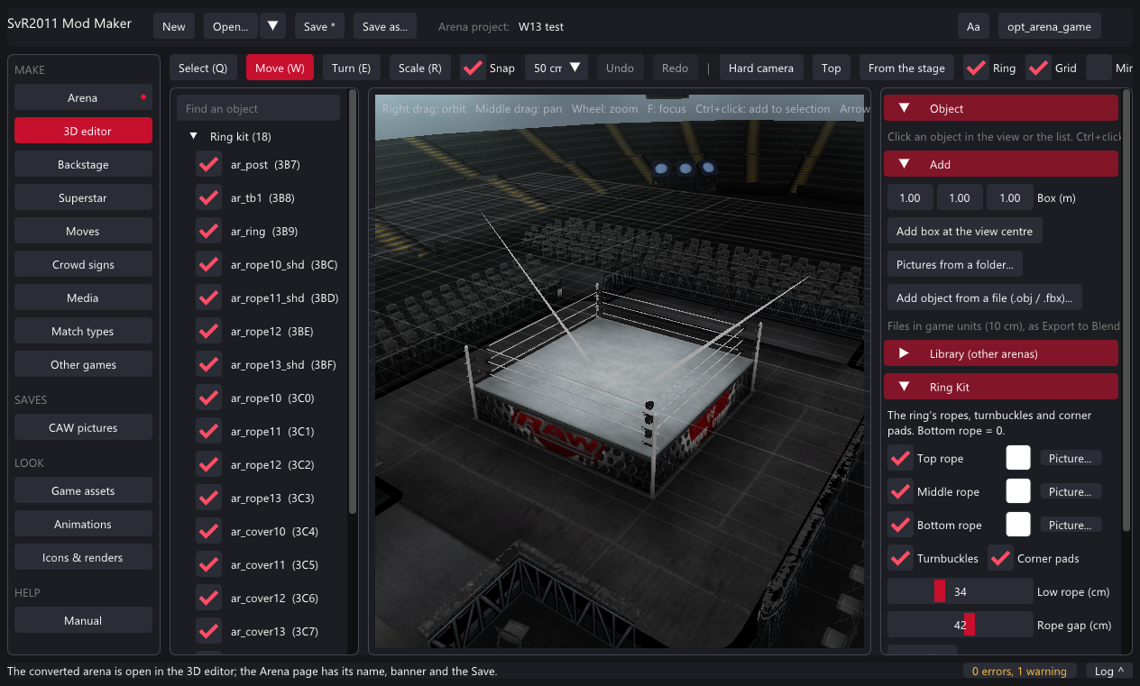The width and height of the screenshot is (1140, 686).
Task: Disable the Bottom rope checkbox
Action: click(900, 525)
